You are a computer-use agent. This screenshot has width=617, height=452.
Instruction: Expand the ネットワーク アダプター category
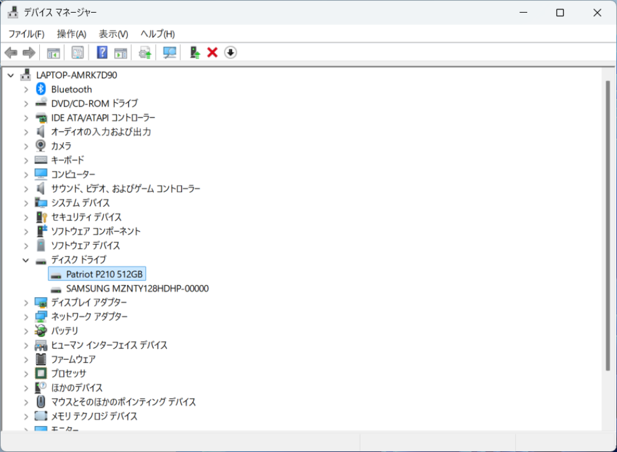(25, 317)
